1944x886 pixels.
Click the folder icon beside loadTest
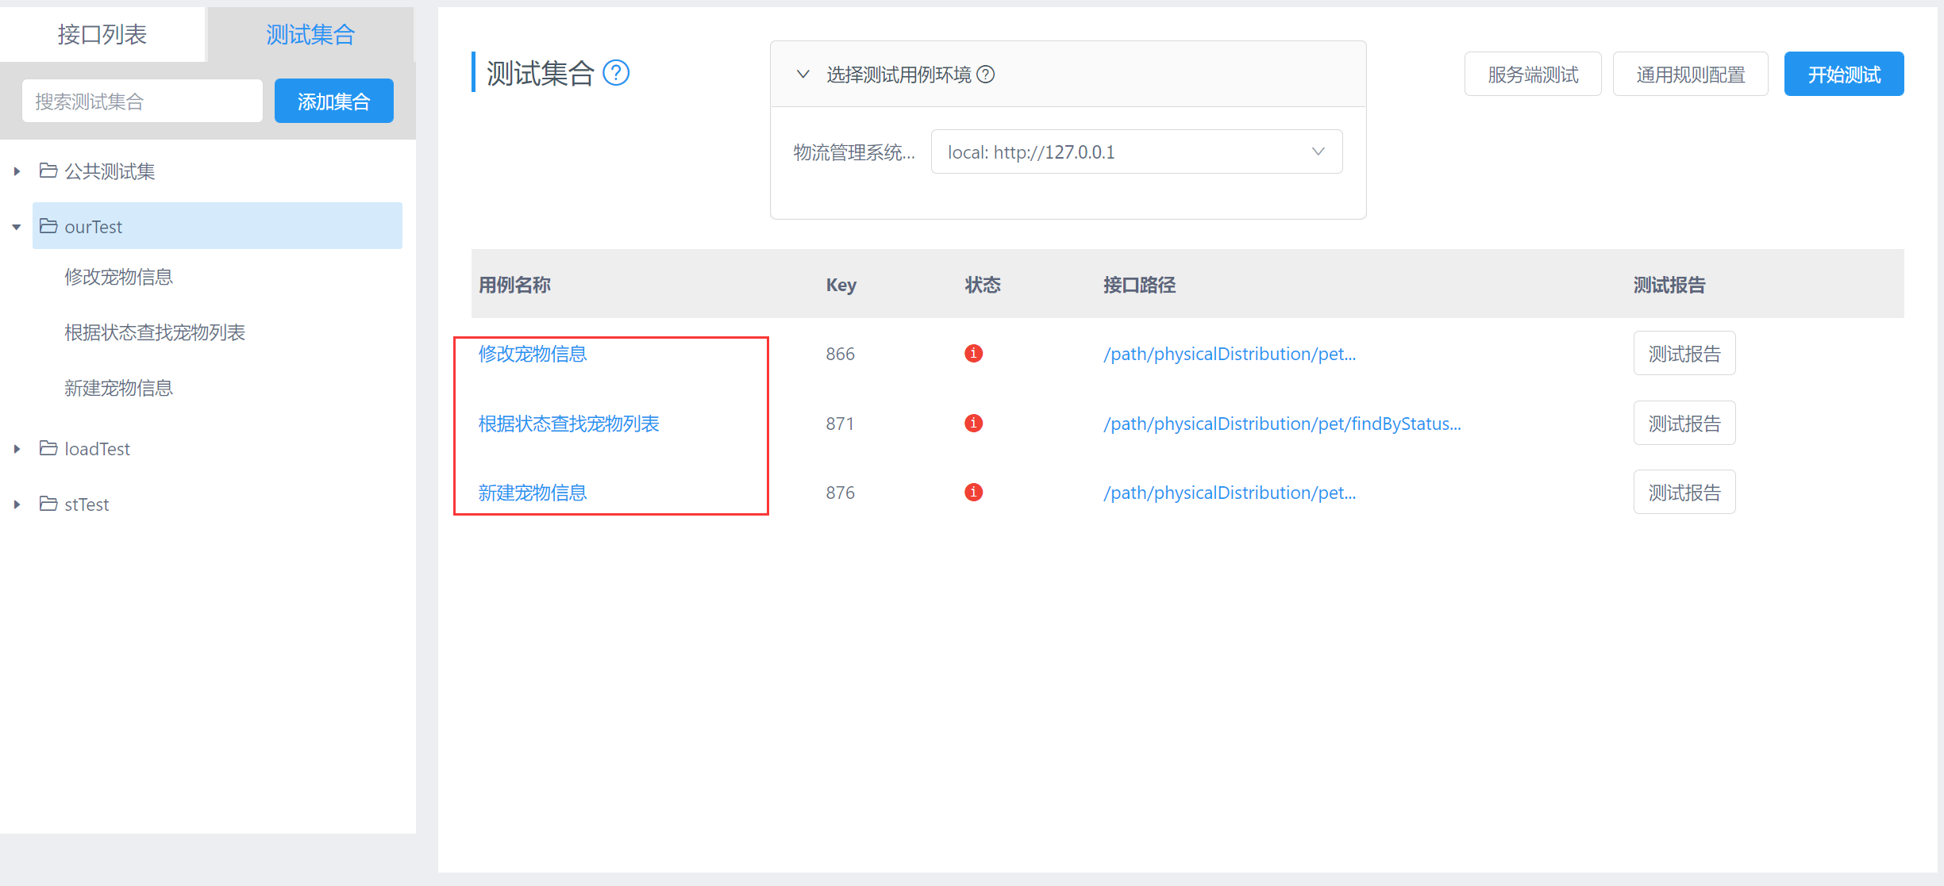47,448
